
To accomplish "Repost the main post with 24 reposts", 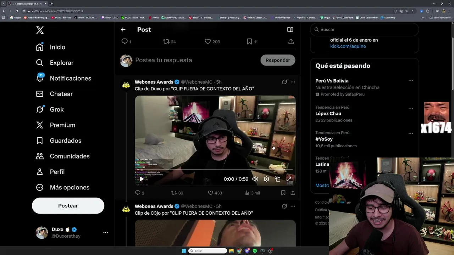I will (x=169, y=41).
